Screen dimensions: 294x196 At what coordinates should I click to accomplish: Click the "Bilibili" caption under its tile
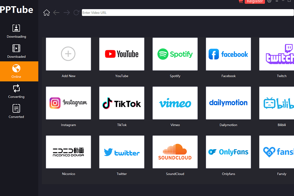282,125
